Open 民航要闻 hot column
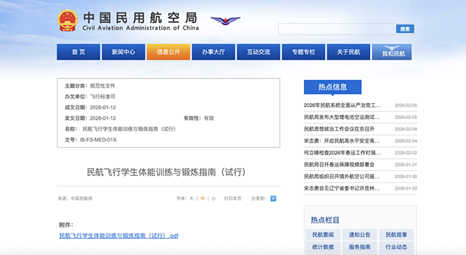The image size is (466, 255). [x=323, y=235]
